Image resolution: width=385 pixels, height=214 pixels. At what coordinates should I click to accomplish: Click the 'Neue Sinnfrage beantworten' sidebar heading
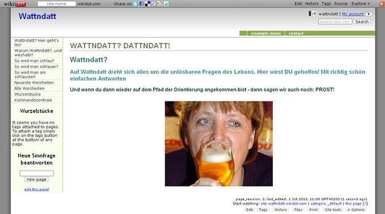coord(37,159)
